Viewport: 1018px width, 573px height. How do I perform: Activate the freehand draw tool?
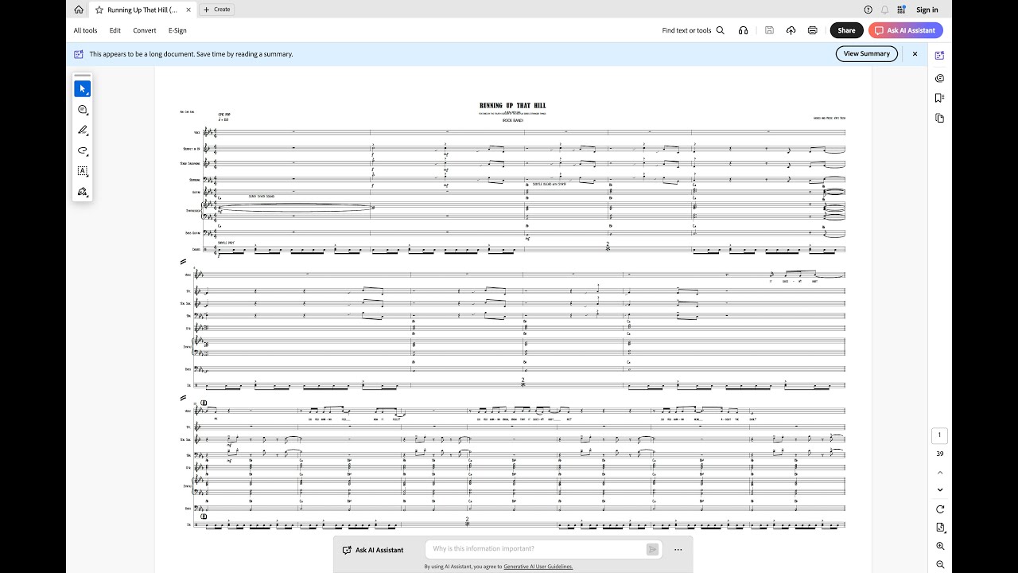pyautogui.click(x=83, y=150)
